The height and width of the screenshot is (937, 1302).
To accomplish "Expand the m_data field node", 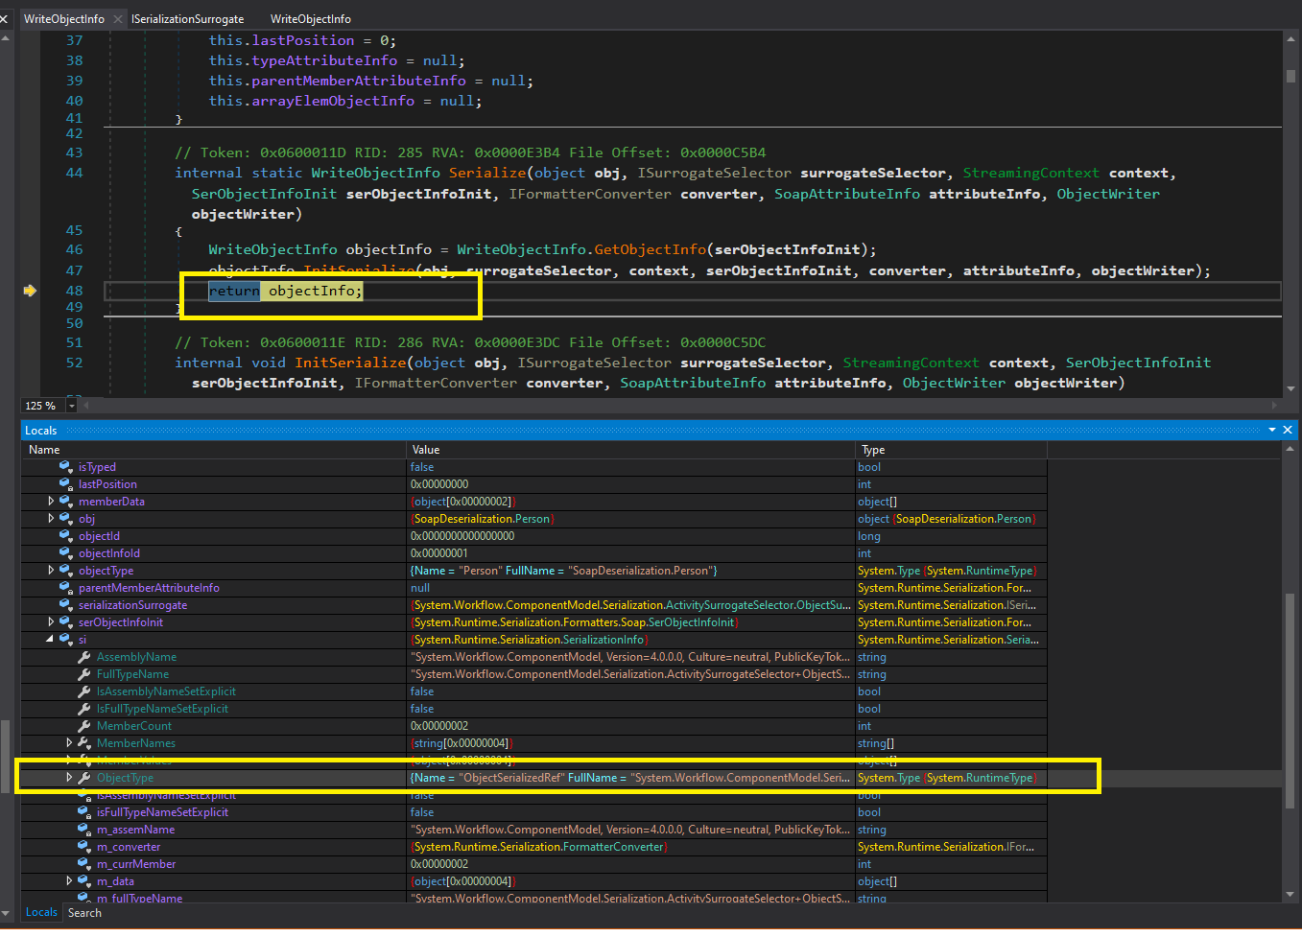I will pyautogui.click(x=69, y=881).
